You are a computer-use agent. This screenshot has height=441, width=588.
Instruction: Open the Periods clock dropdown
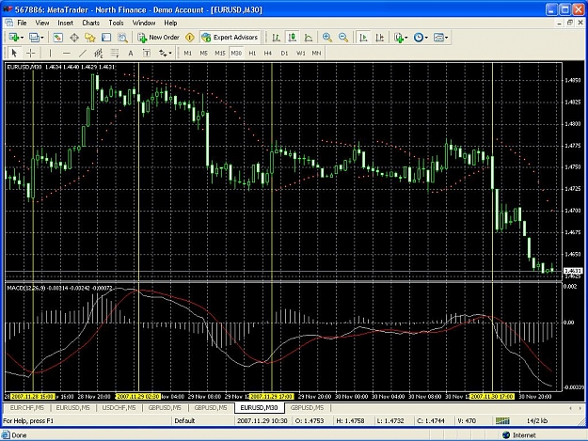click(x=421, y=38)
